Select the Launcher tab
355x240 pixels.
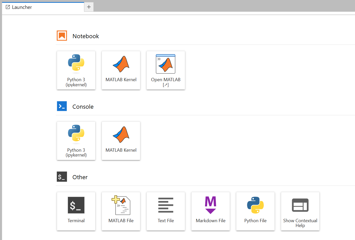coord(43,7)
